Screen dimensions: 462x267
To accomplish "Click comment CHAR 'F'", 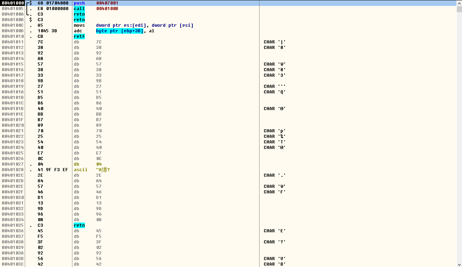I will (274, 192).
